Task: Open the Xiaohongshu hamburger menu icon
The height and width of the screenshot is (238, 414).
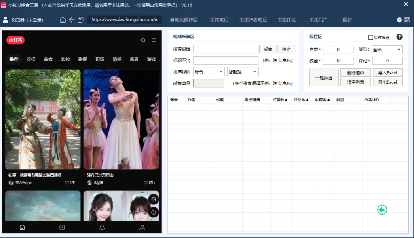Action: (154, 40)
